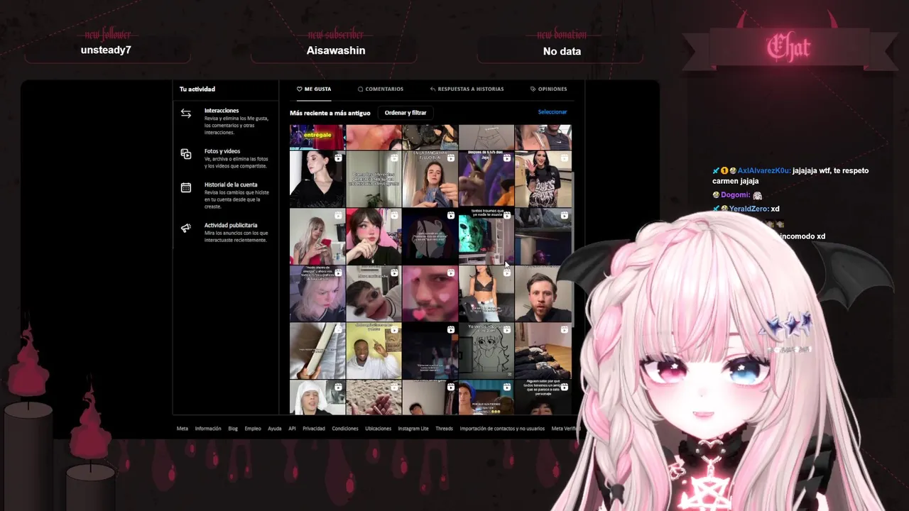Click the Fotos y videos icon
The width and height of the screenshot is (909, 511).
(185, 154)
